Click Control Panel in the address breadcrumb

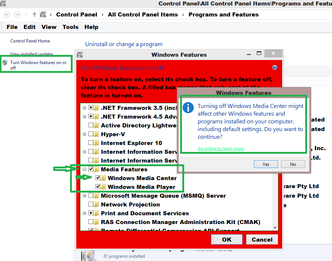coord(77,15)
